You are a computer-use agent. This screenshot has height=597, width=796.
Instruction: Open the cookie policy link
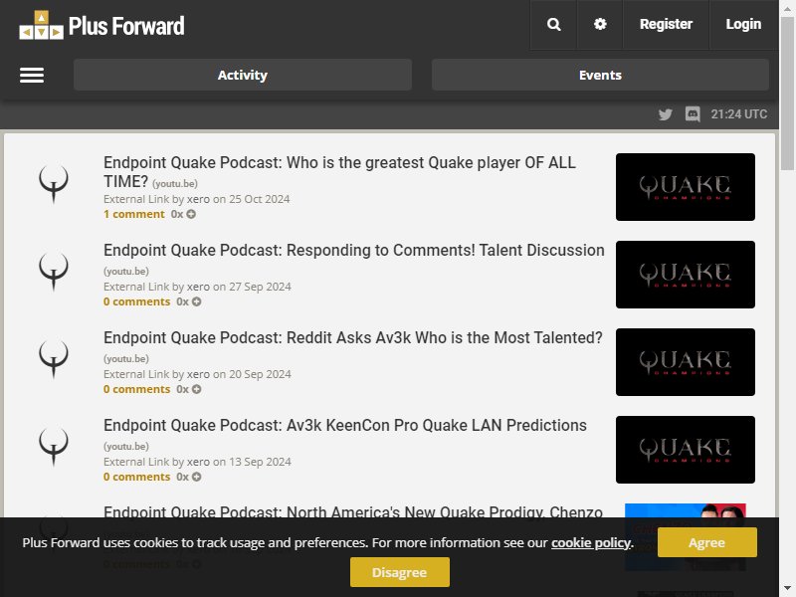click(x=591, y=542)
